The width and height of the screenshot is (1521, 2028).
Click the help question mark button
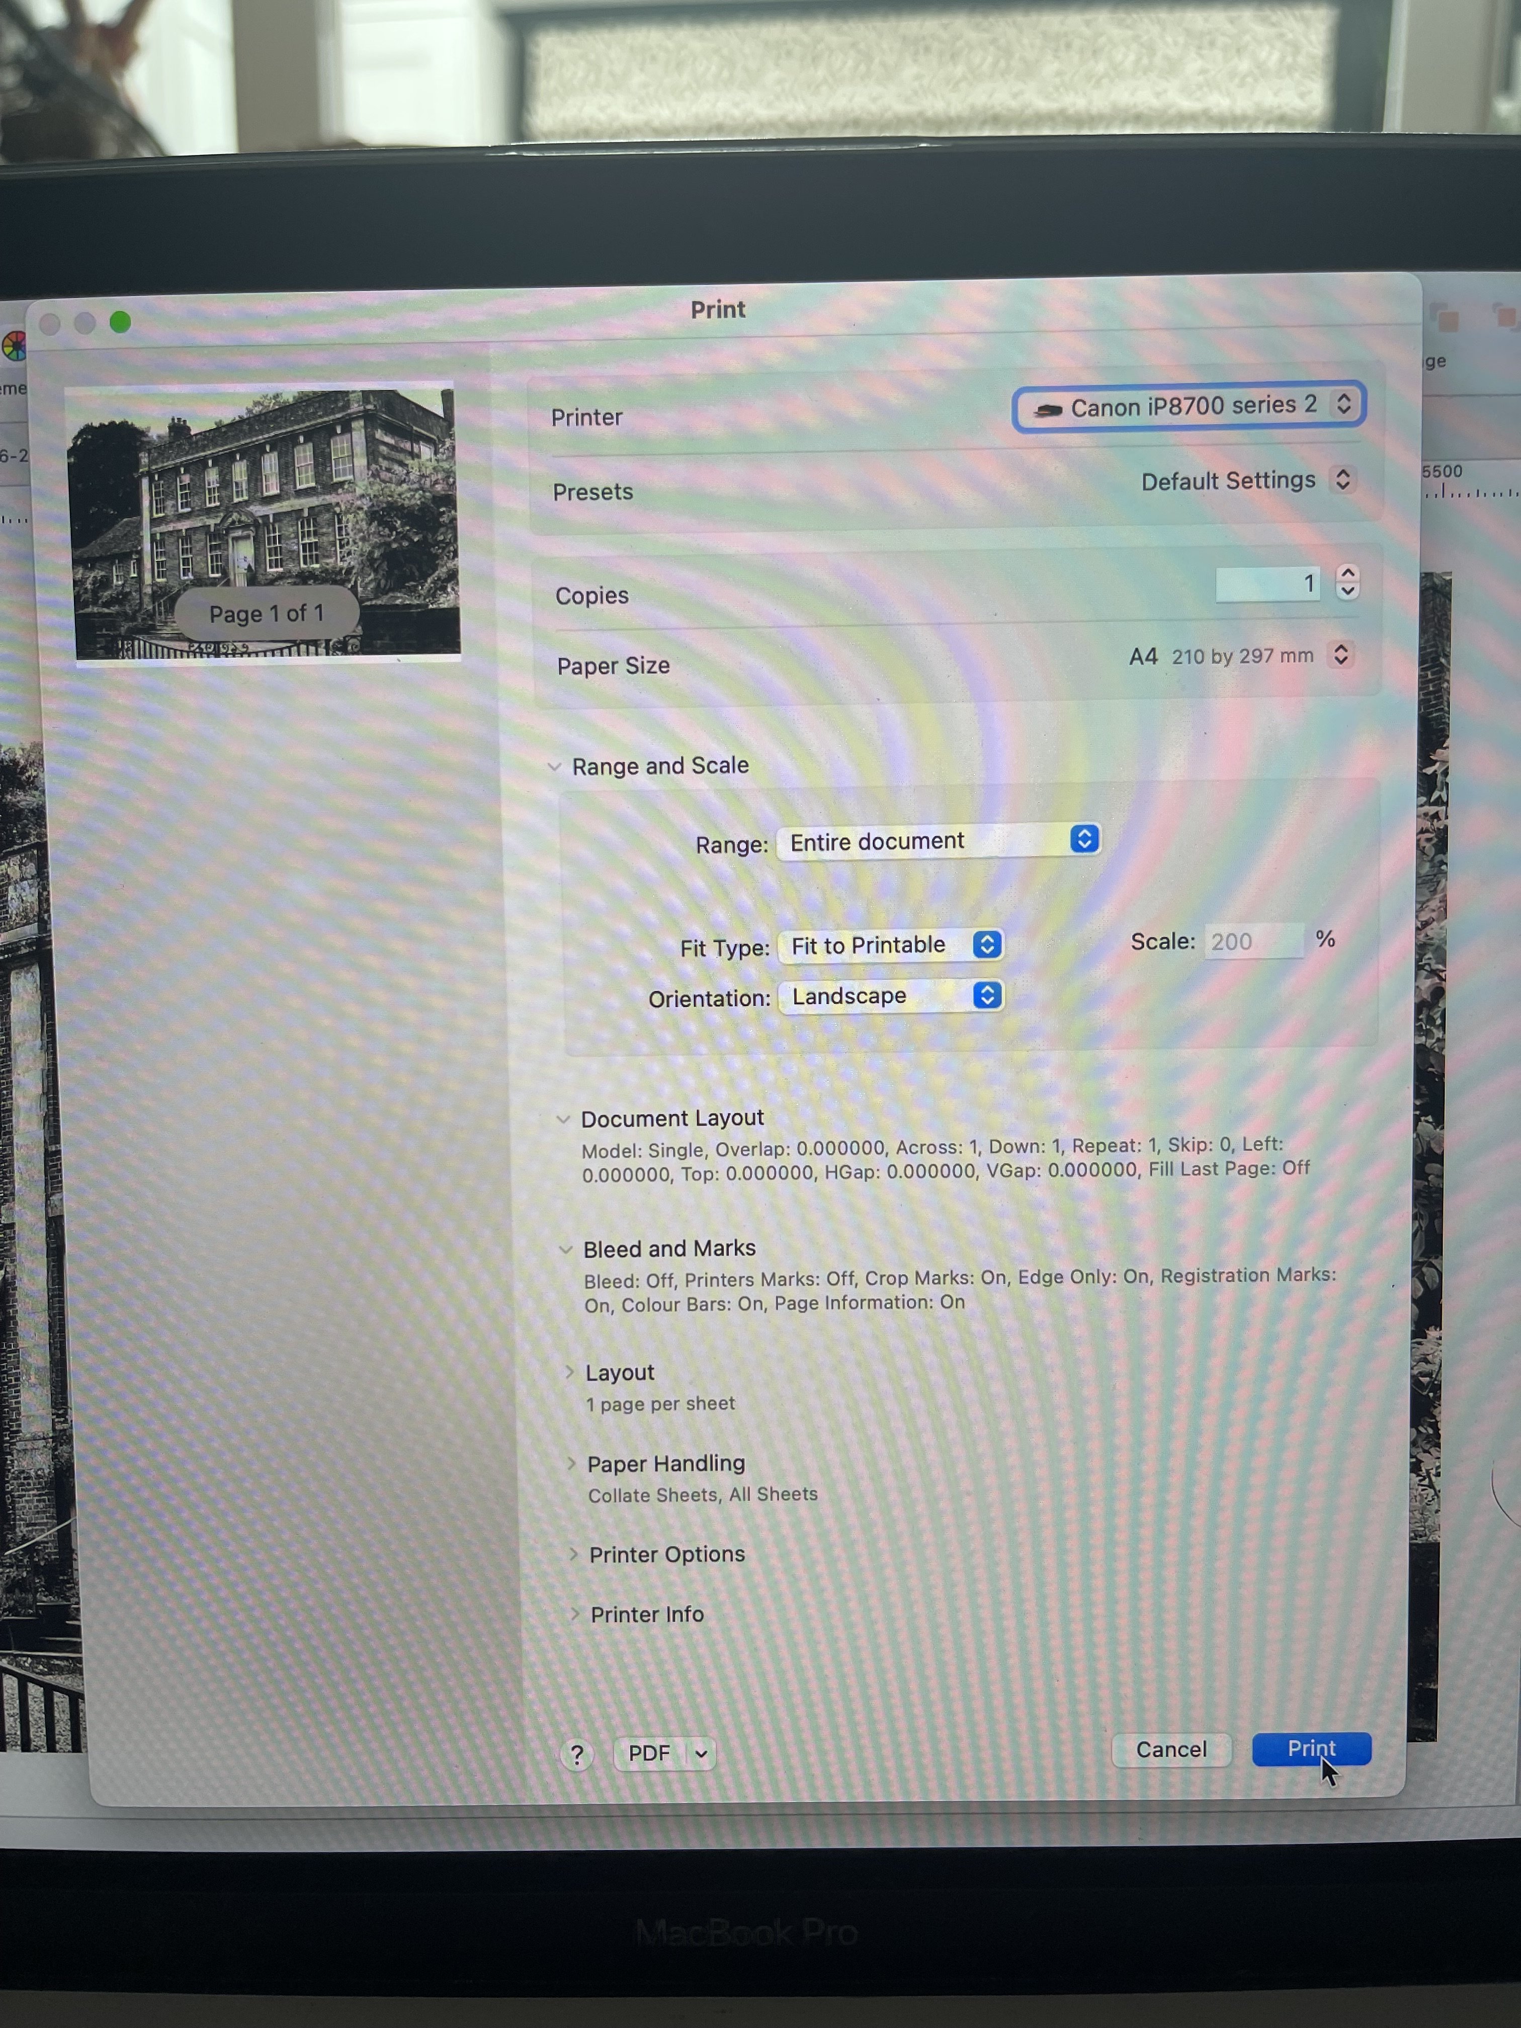click(x=576, y=1755)
